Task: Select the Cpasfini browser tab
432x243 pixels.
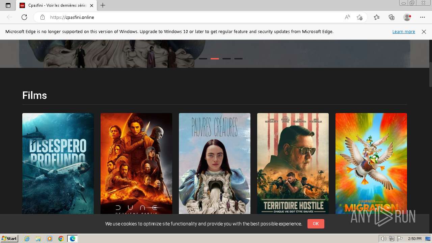Action: (x=57, y=5)
